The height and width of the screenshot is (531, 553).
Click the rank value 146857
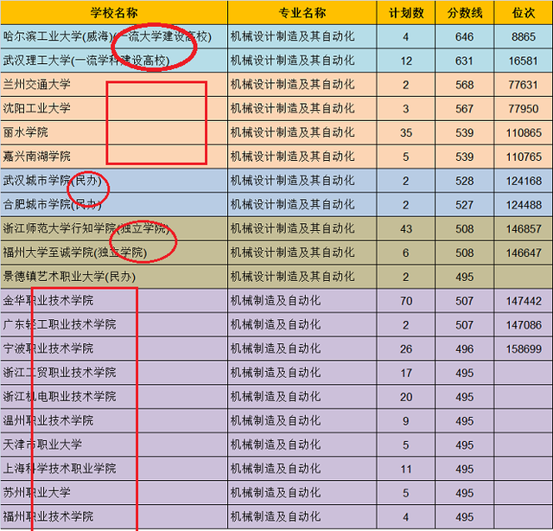click(524, 229)
